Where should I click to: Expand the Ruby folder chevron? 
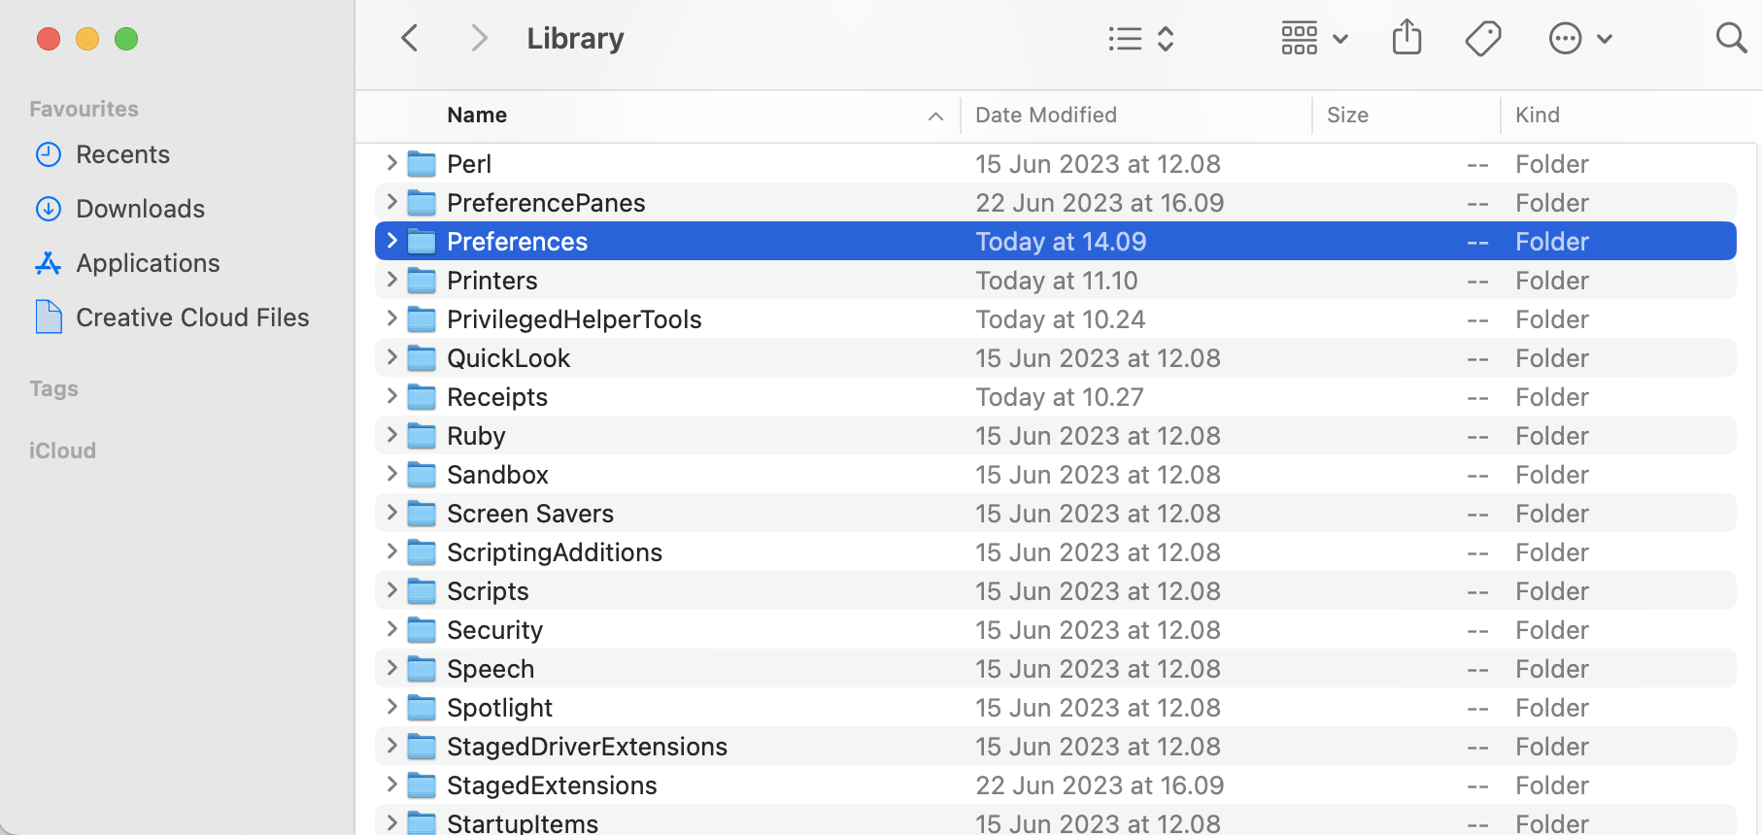391,435
